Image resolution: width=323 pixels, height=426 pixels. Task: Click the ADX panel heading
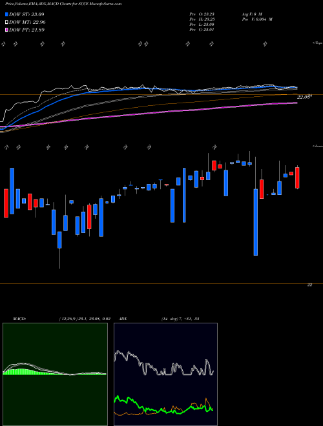(123, 319)
